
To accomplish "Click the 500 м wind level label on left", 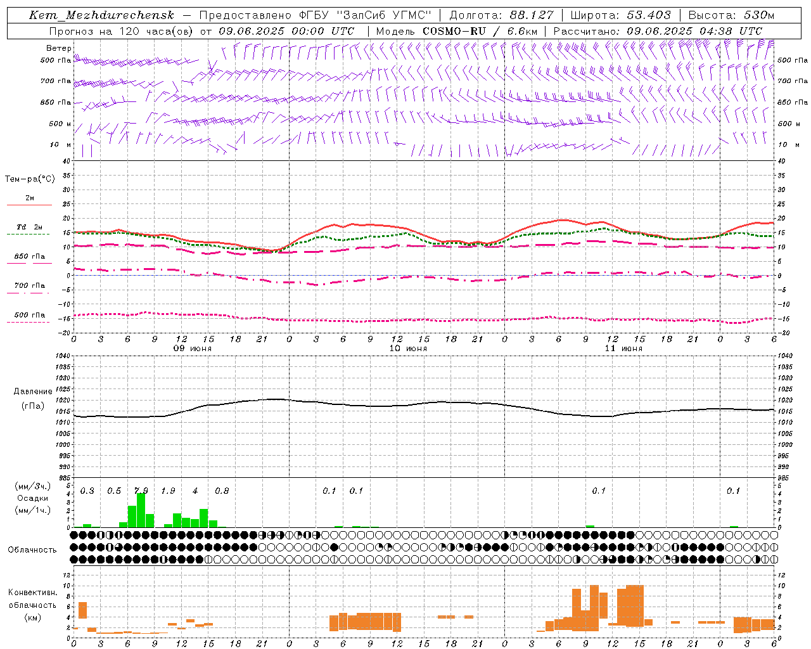I will [60, 124].
